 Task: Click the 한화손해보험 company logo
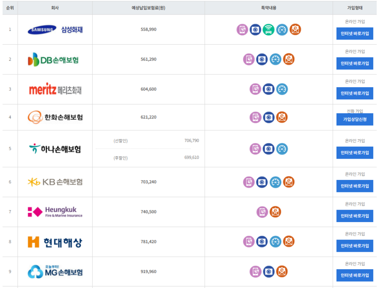[x=55, y=117]
